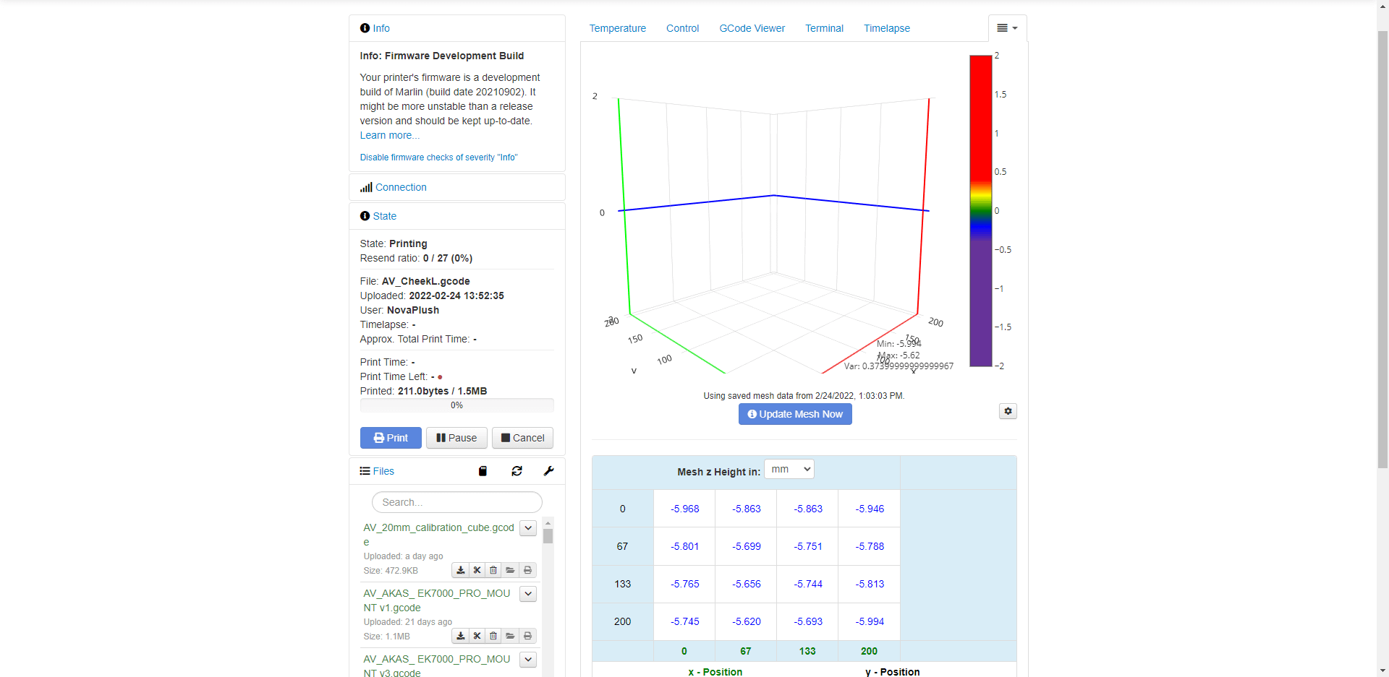Image resolution: width=1389 pixels, height=677 pixels.
Task: Click the mesh height color scale bar
Action: coord(980,211)
